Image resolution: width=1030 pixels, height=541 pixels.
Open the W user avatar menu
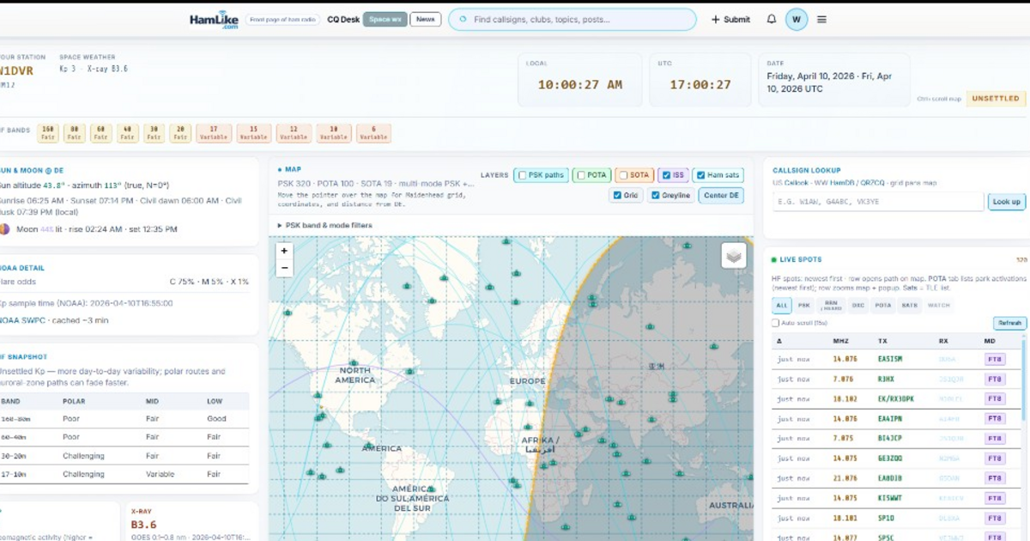coord(797,19)
